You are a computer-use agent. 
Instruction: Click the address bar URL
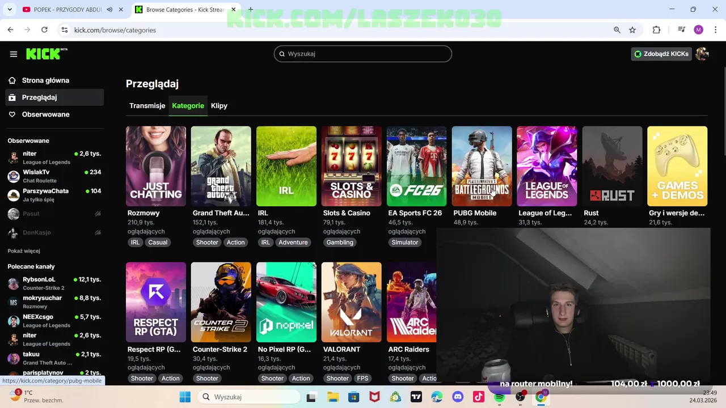(115, 30)
